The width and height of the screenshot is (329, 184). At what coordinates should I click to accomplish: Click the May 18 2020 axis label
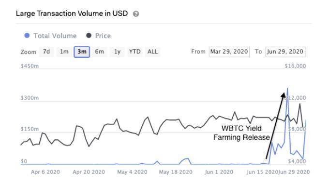point(176,172)
